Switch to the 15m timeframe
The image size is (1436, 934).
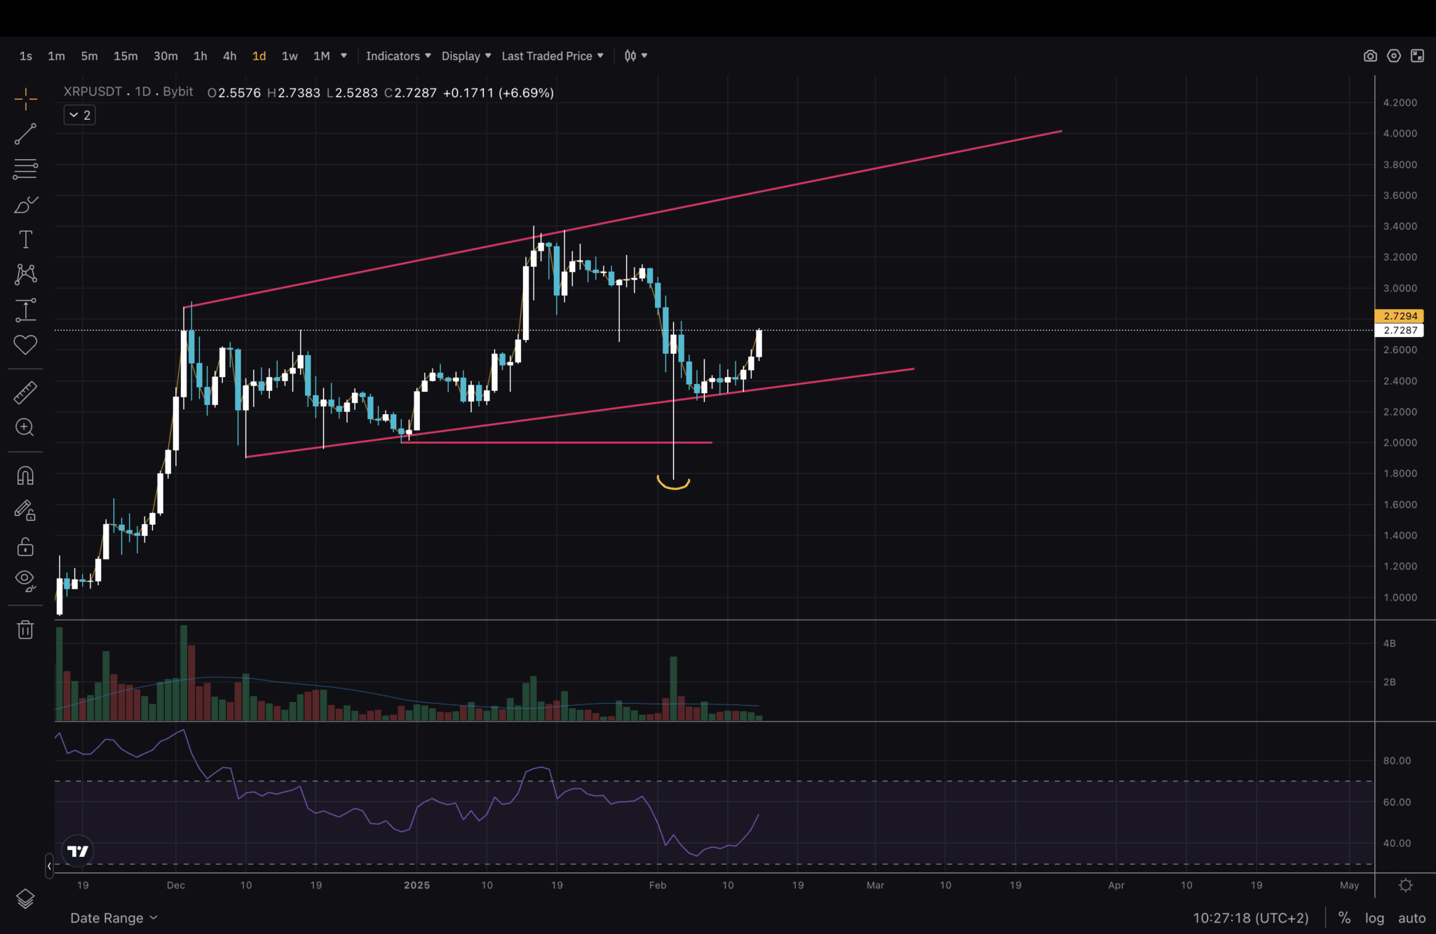tap(126, 56)
